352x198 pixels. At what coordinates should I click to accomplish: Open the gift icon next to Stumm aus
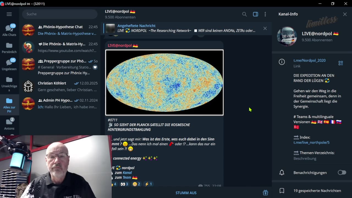[x=265, y=193]
